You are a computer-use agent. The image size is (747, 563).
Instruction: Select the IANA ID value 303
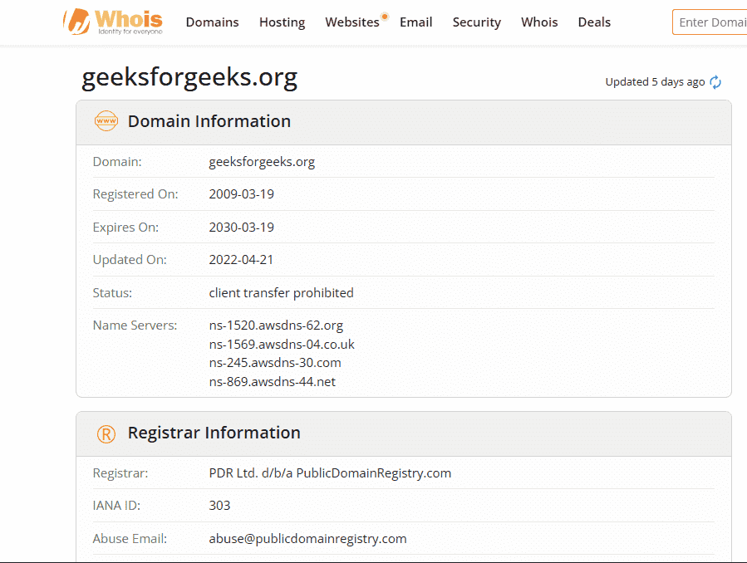pos(219,506)
